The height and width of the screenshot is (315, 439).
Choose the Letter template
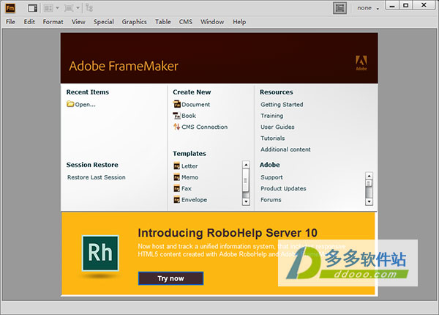190,166
